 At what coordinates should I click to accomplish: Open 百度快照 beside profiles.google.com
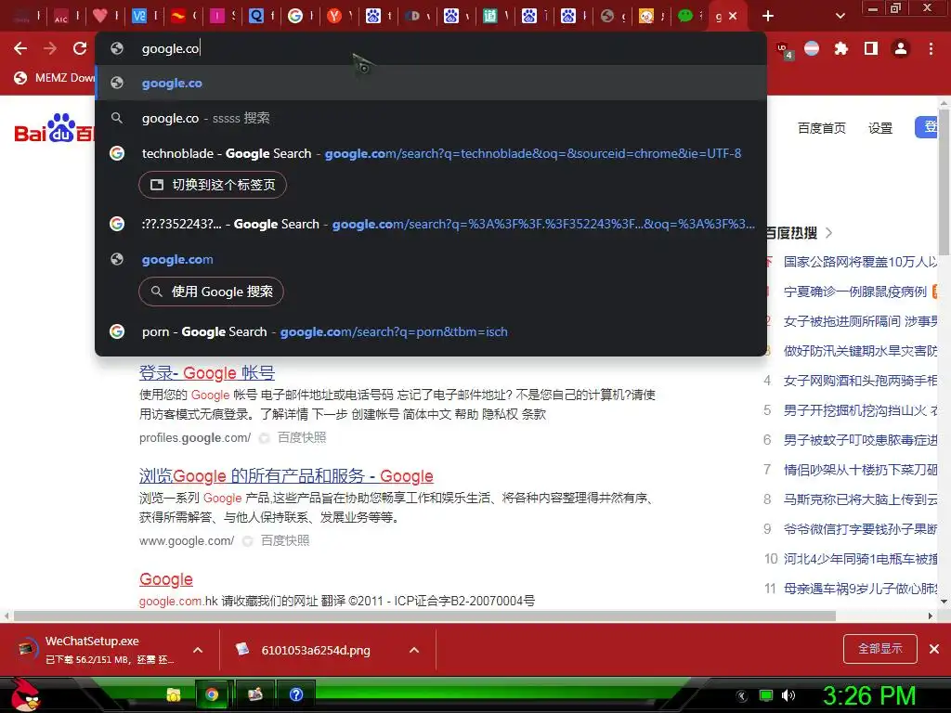[302, 438]
